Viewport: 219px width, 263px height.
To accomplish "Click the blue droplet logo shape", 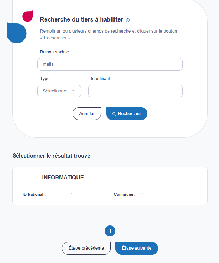I will coord(16,33).
